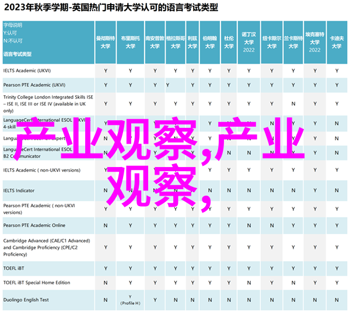Click the 'Duolingo English Test' row label

coord(26,300)
